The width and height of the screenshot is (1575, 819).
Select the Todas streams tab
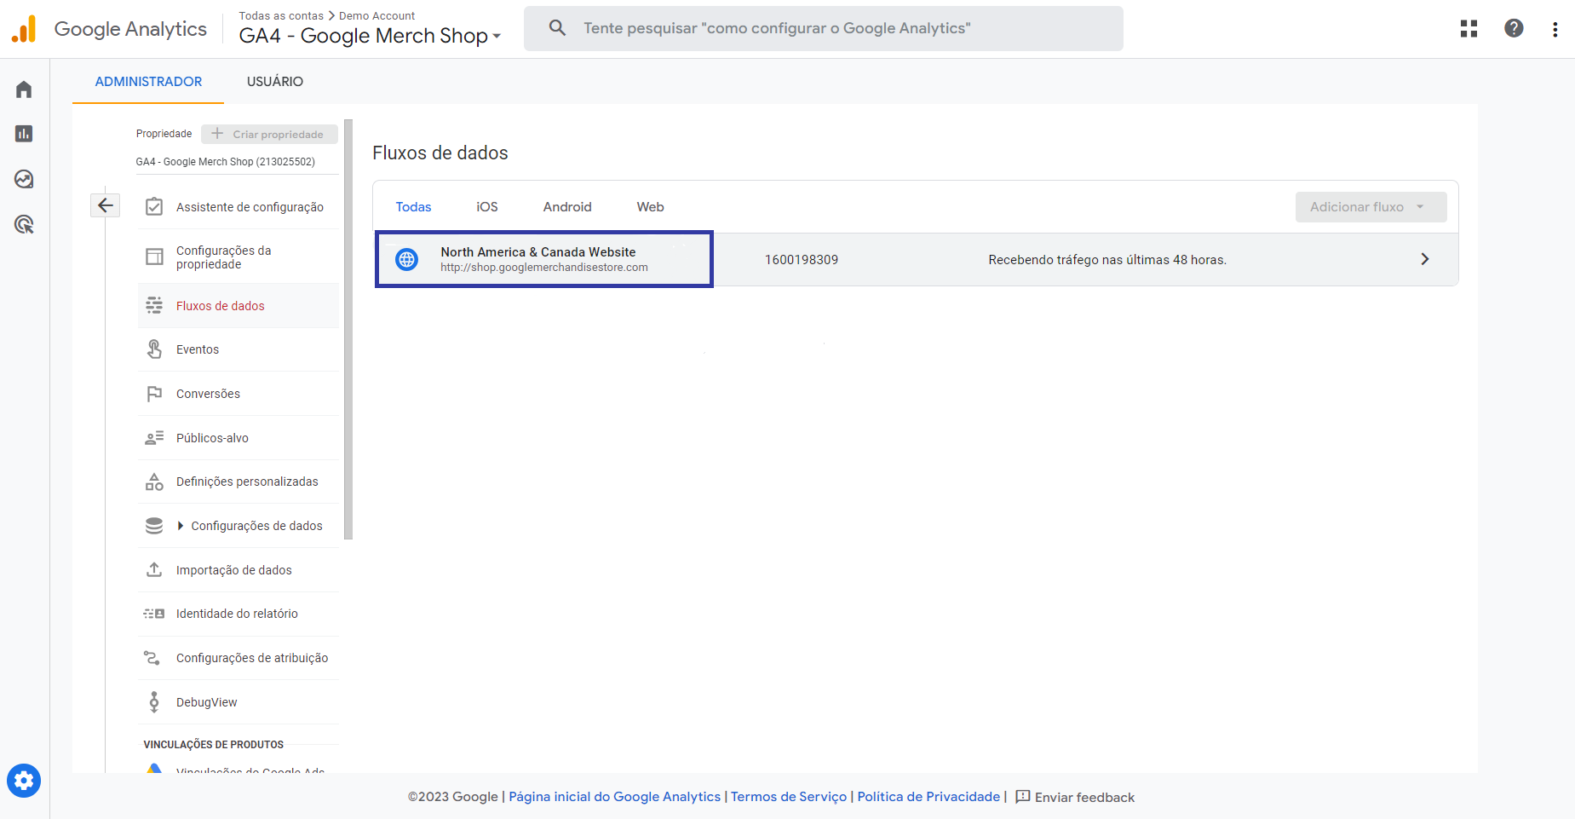click(413, 207)
